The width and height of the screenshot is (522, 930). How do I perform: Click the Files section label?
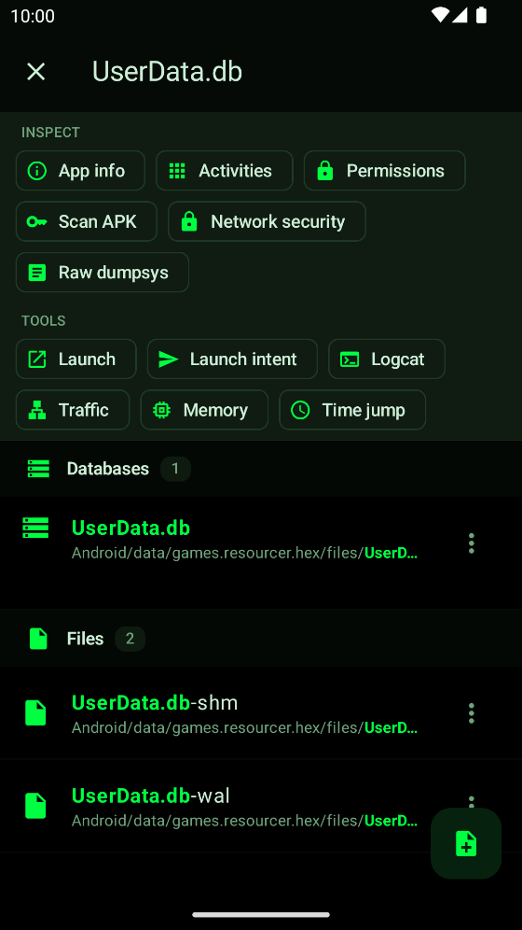[x=85, y=639]
